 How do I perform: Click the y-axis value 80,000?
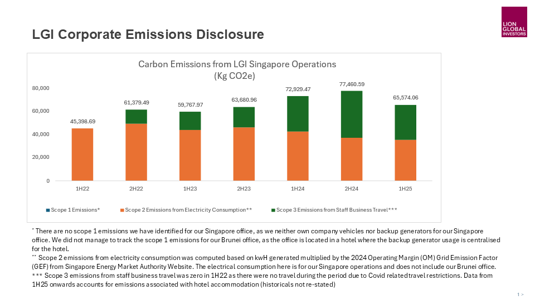point(41,88)
